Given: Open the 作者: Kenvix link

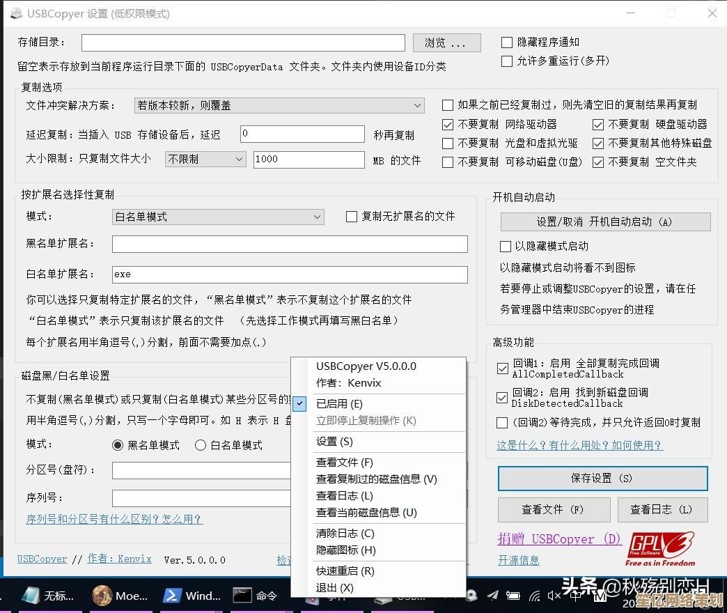Looking at the screenshot, I should (119, 559).
